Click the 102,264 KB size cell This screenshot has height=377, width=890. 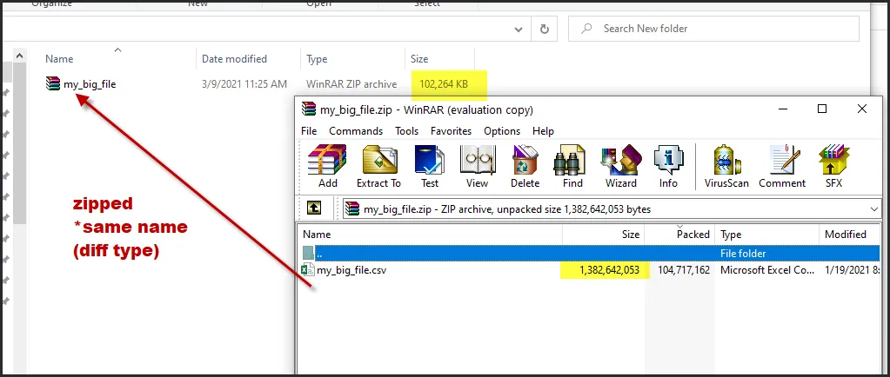(444, 84)
